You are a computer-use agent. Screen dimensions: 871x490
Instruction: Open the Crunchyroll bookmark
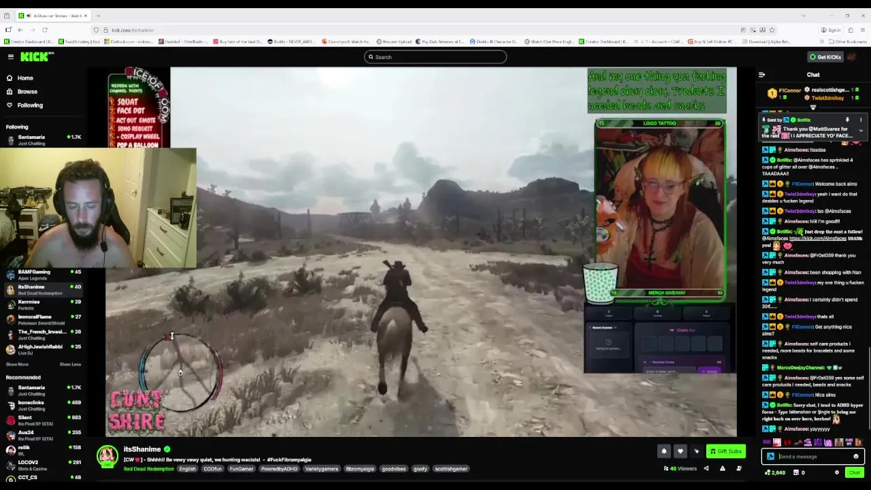coord(346,42)
